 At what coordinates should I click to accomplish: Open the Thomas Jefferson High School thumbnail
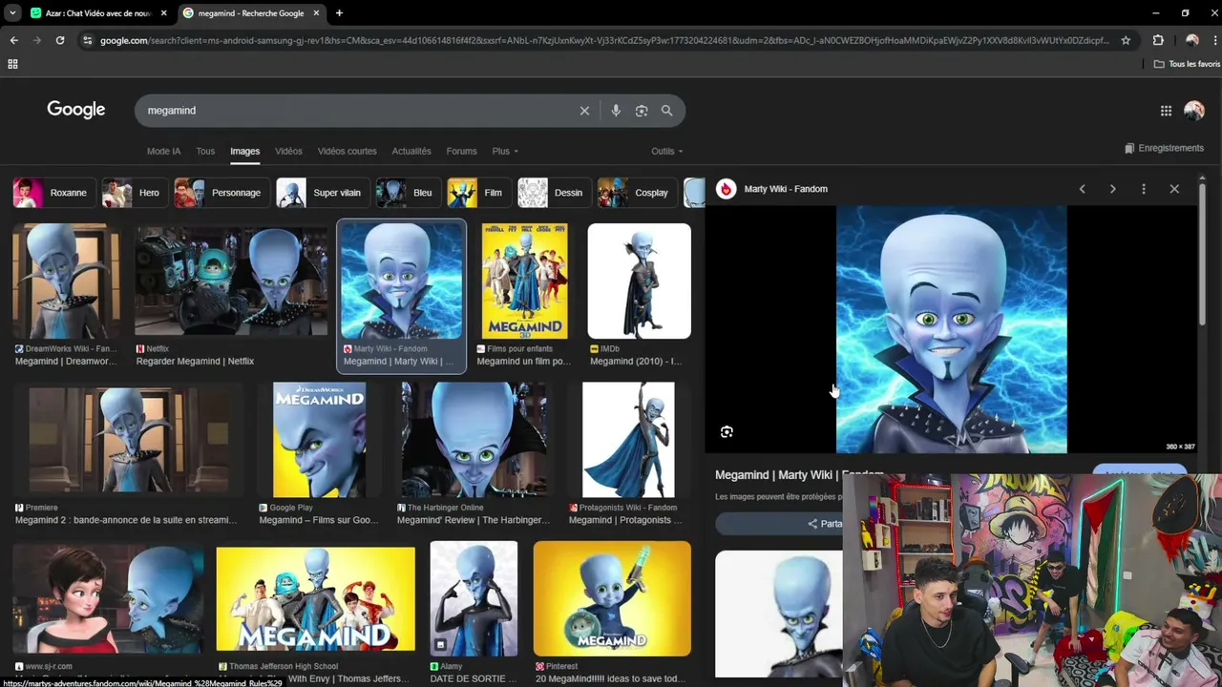316,599
